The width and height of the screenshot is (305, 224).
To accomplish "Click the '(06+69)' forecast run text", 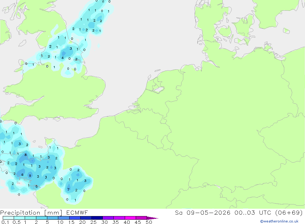I will (x=289, y=212).
